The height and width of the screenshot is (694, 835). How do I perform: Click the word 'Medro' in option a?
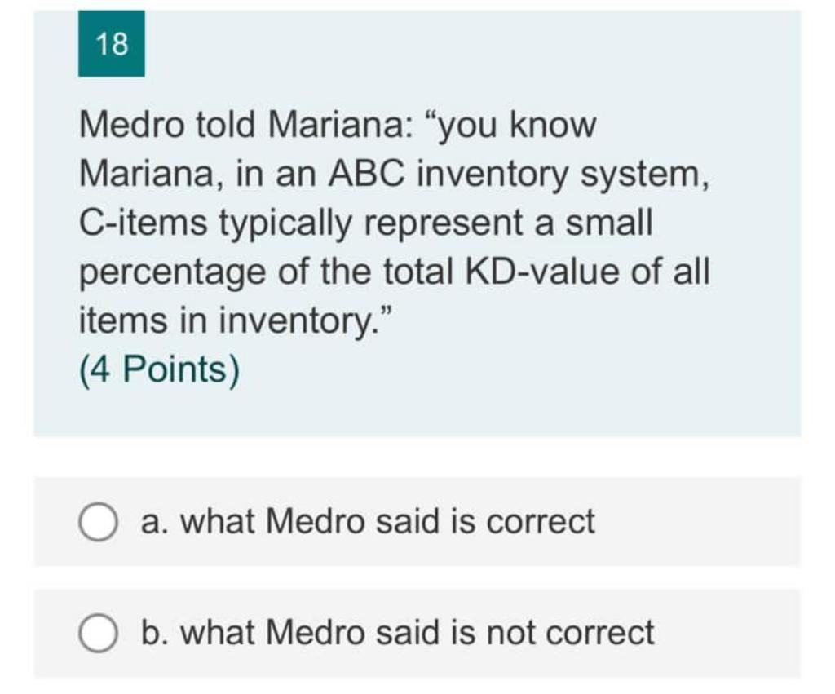point(314,520)
